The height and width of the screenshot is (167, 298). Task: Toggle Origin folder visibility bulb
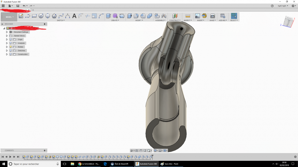(10, 39)
